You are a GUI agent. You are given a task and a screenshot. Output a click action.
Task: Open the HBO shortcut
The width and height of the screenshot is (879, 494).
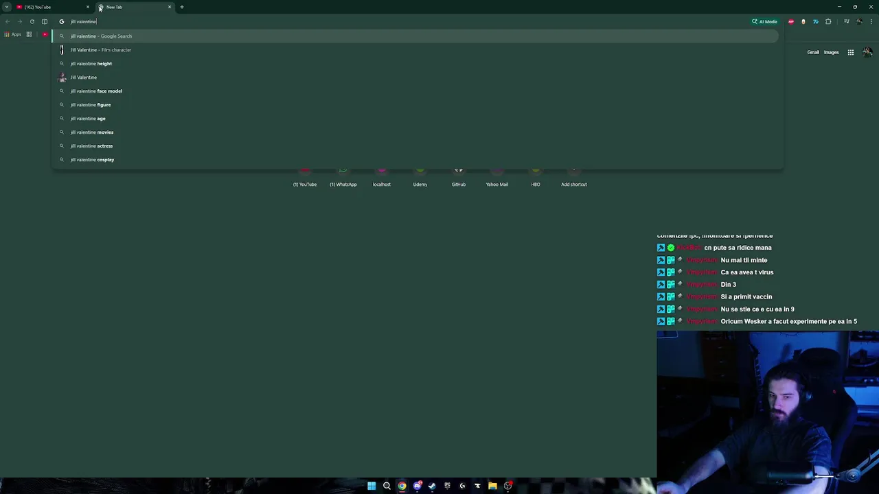(536, 177)
